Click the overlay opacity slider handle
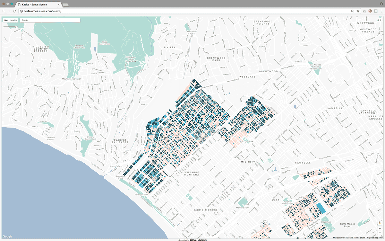385x241 pixels. click(16, 27)
